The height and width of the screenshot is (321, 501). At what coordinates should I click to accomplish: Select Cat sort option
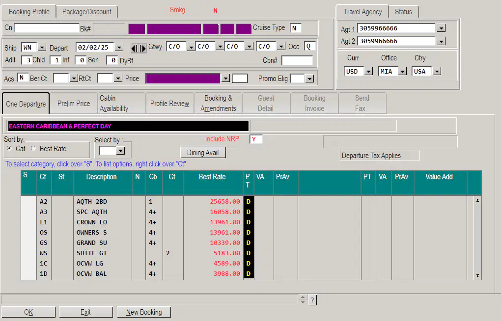tap(10, 148)
